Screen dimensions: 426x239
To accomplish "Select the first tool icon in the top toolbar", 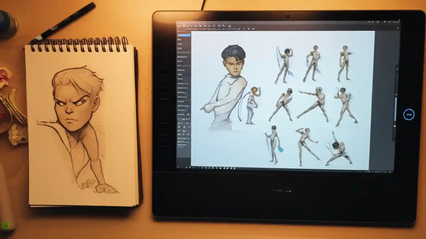I will coord(178,25).
